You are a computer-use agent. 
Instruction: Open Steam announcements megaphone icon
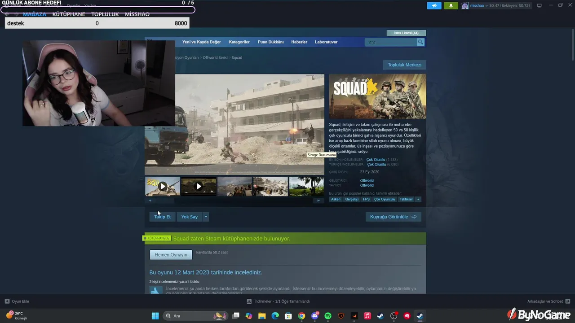(434, 6)
